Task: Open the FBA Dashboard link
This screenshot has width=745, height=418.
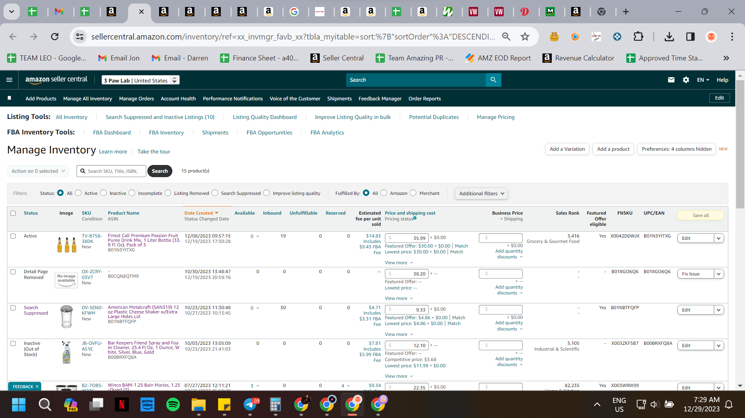Action: click(x=112, y=132)
